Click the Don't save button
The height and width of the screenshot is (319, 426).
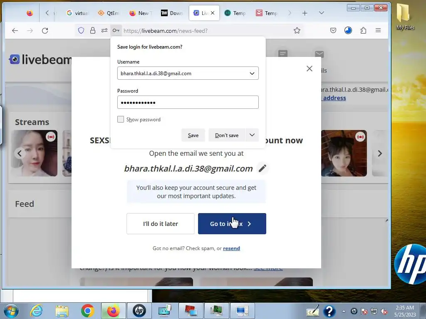pyautogui.click(x=227, y=135)
